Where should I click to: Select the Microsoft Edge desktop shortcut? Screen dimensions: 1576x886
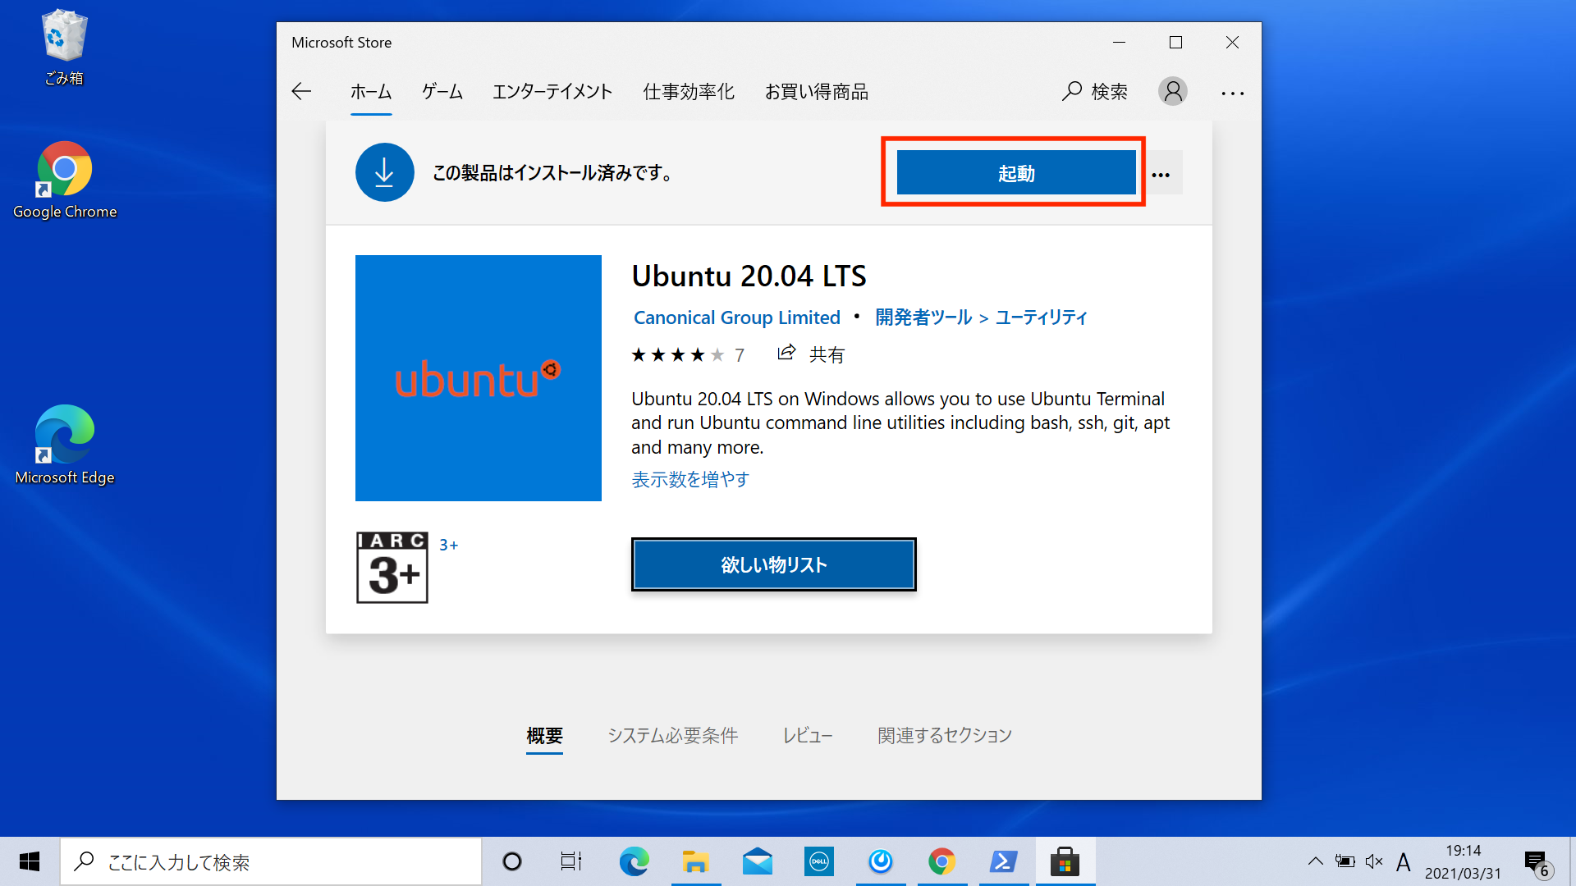pyautogui.click(x=65, y=445)
